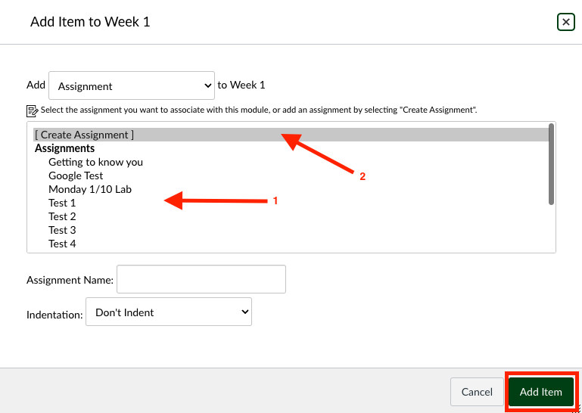This screenshot has width=582, height=413.
Task: Click the chevron arrow of Assignment dropdown
Action: 207,85
